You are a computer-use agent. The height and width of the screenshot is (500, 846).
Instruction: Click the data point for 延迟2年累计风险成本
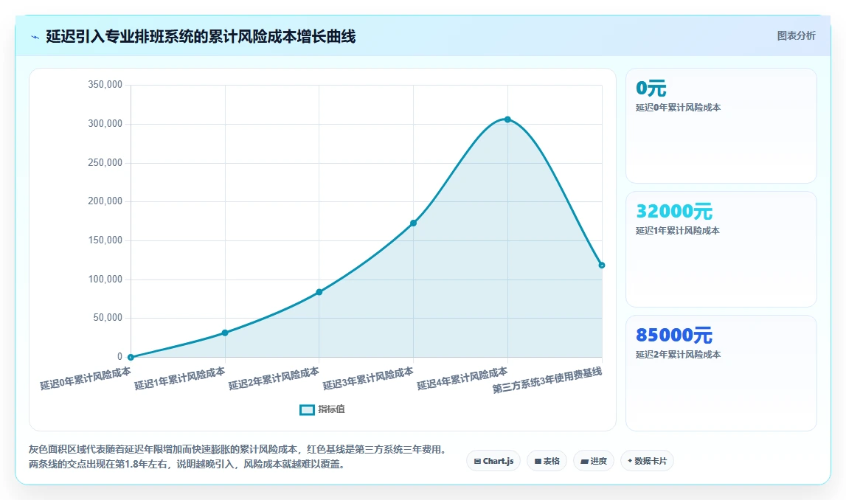319,292
